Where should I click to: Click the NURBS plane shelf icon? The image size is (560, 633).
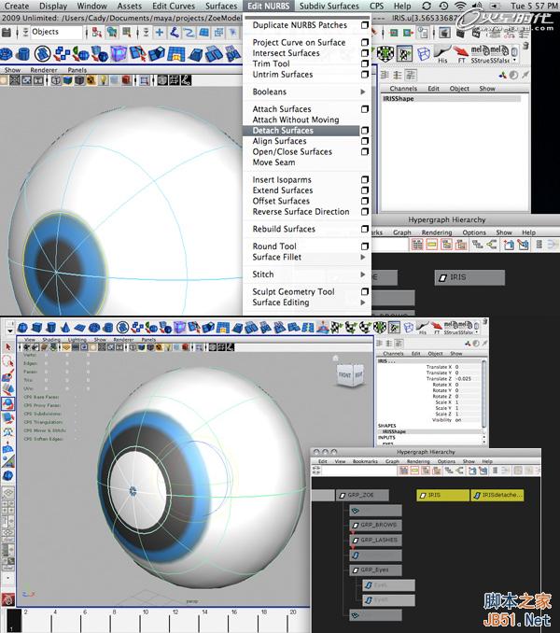coord(80,328)
